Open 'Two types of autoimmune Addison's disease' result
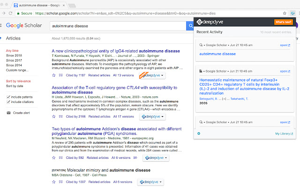Image resolution: width=300 pixels, height=188 pixels. [x=117, y=131]
